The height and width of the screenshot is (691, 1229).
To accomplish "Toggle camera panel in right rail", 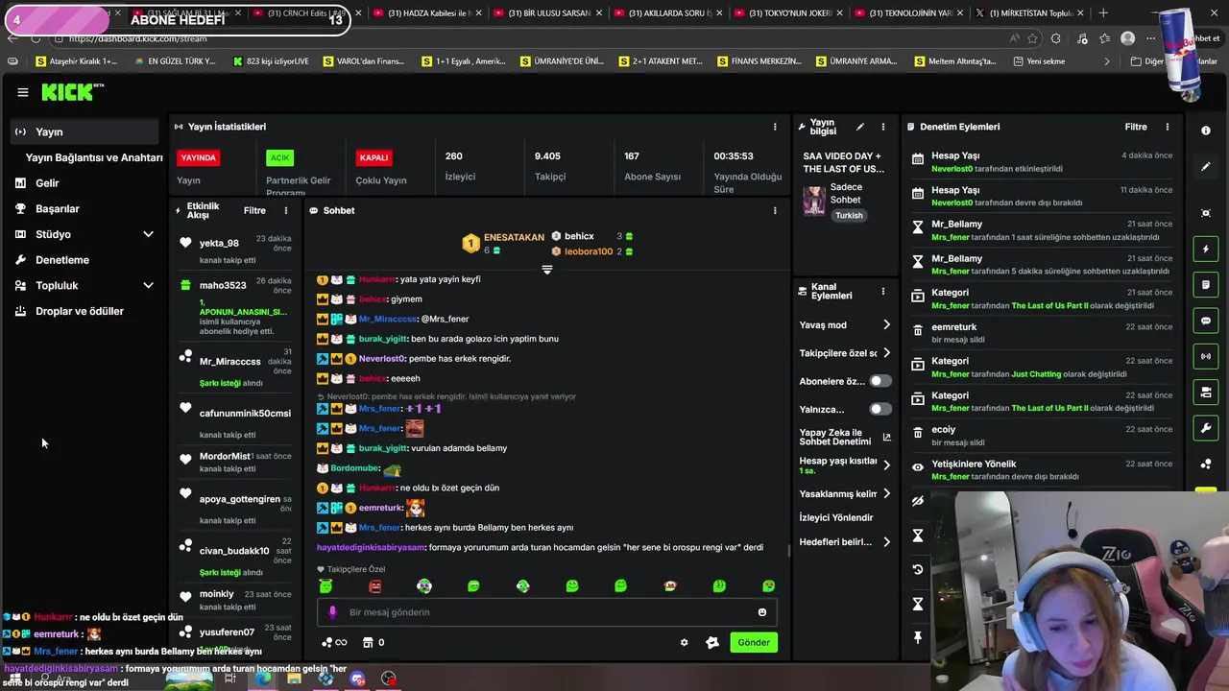I will [x=1206, y=392].
